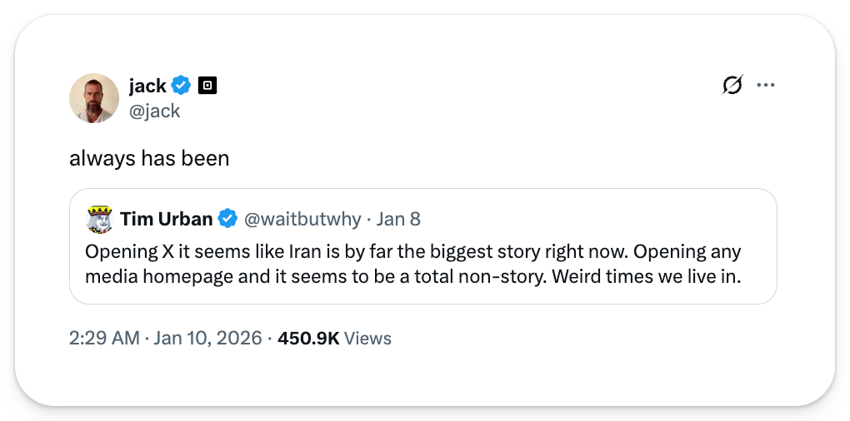Click jack's blue verified checkmark badge
Viewport: 850px width, 421px height.
click(182, 85)
